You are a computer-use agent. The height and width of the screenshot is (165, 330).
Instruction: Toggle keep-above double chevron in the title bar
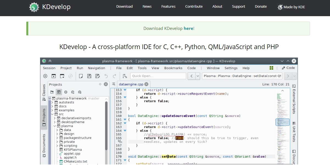click(50, 61)
